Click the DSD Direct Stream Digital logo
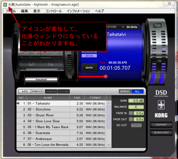Viewport: 178px width, 159px height. click(161, 93)
